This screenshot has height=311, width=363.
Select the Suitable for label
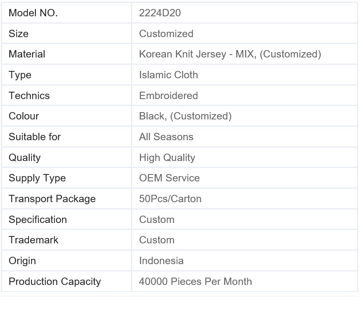35,137
